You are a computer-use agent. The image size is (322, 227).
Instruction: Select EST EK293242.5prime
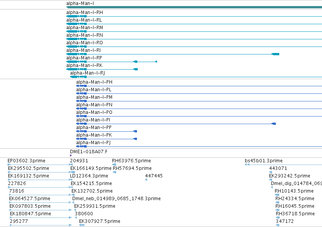[289, 176]
